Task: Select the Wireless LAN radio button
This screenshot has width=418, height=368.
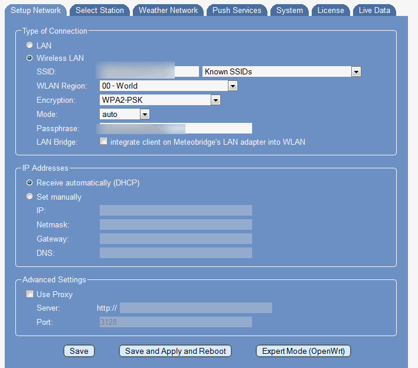Action: [x=30, y=58]
